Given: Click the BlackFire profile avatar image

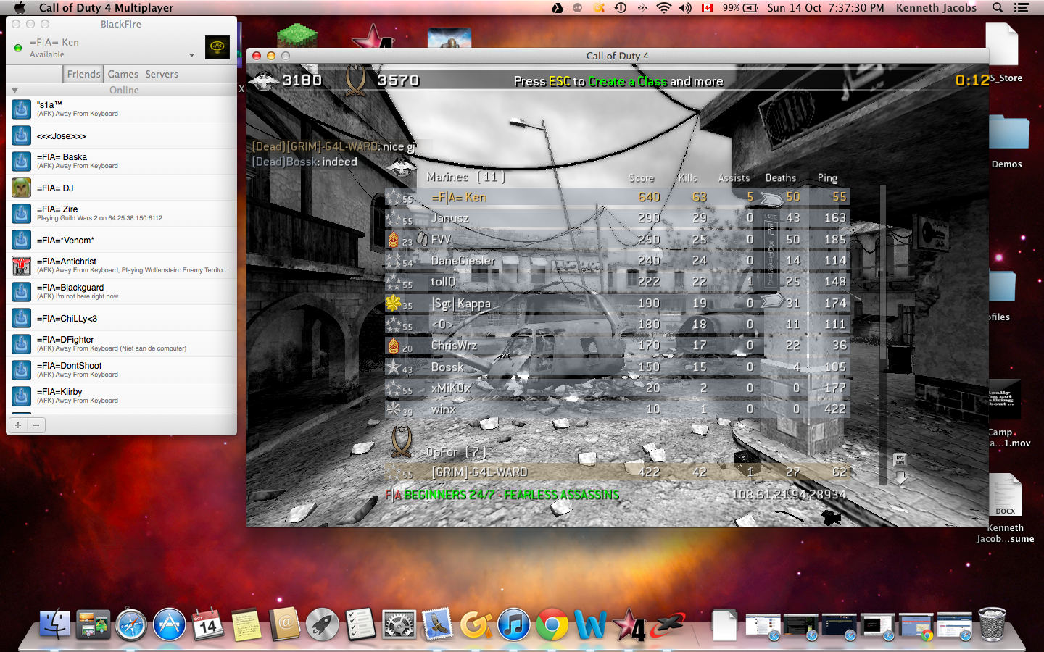Looking at the screenshot, I should point(217,48).
